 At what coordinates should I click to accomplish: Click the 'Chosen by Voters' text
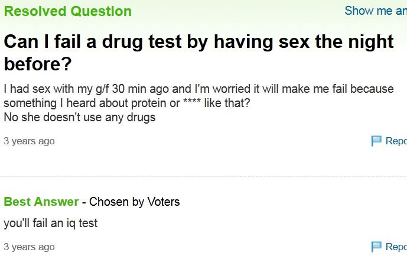135,202
